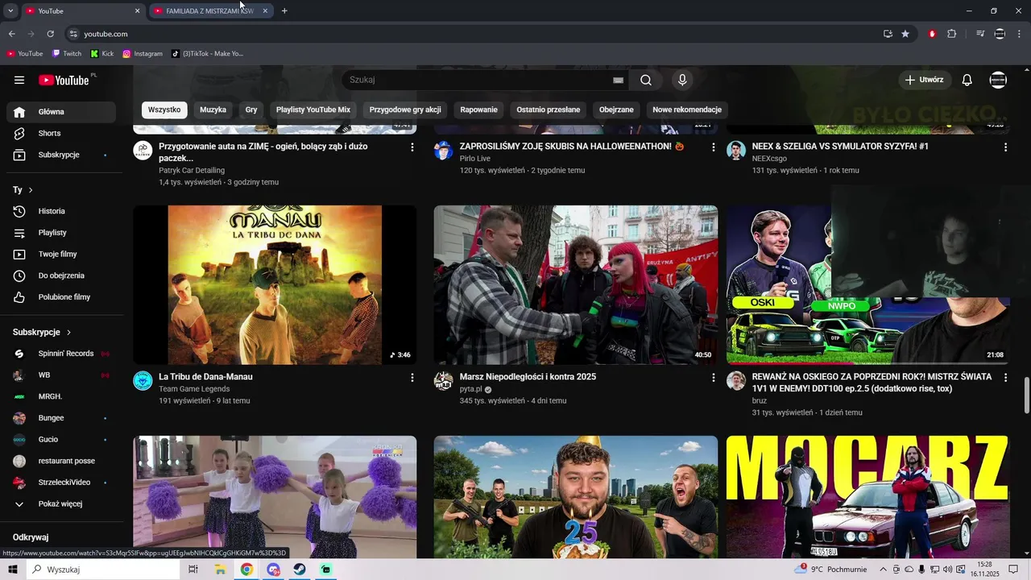Select Playlisty YouTube Mix chip
Viewport: 1031px width, 580px height.
click(313, 110)
